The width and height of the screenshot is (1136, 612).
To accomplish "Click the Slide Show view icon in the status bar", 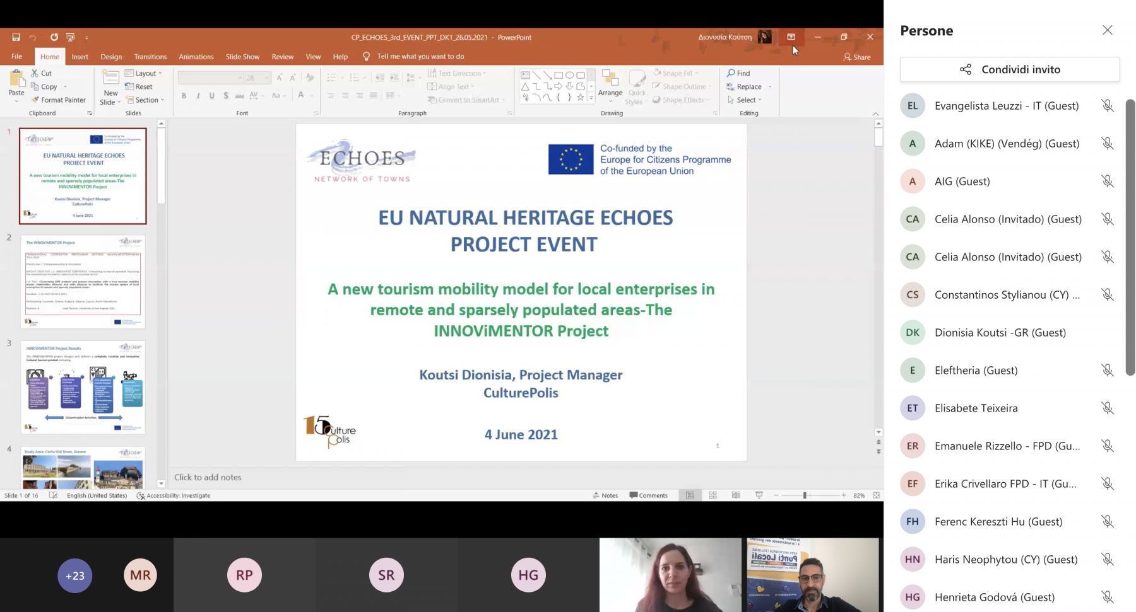I will (759, 495).
